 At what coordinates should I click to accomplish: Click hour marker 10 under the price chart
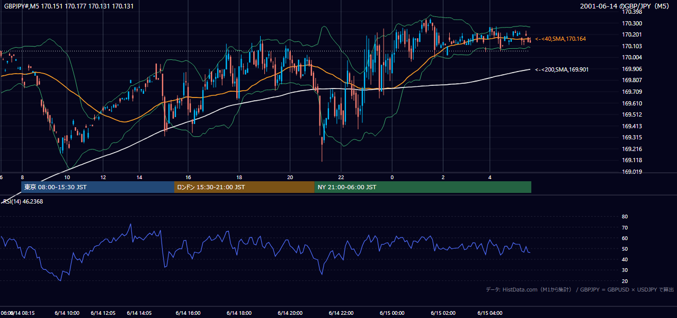tap(67, 177)
